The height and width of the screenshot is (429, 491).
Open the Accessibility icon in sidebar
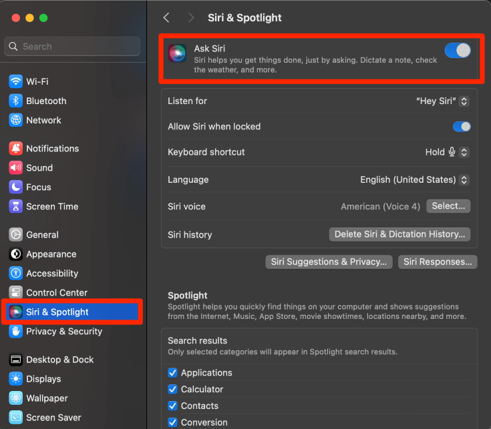coord(15,273)
